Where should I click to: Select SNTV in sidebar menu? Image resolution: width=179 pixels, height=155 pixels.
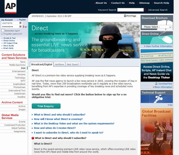tap(23, 81)
